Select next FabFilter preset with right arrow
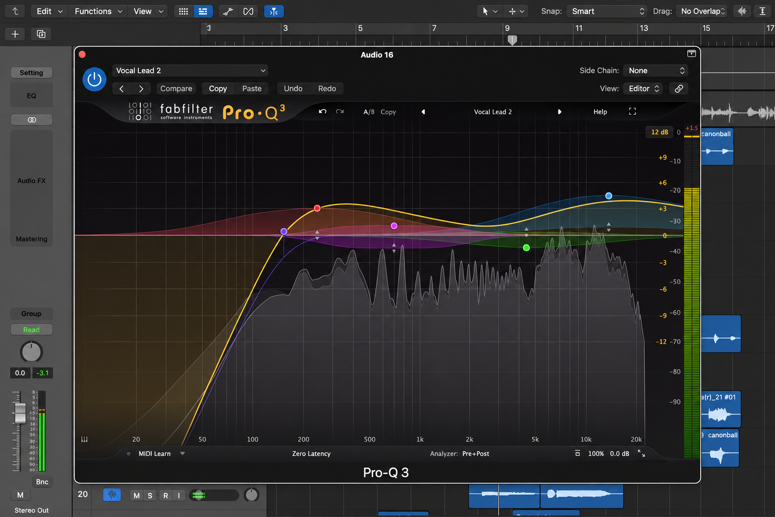The width and height of the screenshot is (775, 517). [559, 112]
